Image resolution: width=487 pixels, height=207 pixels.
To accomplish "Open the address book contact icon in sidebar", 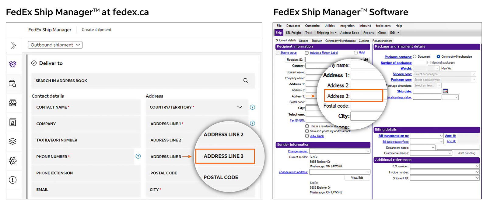I will coord(12,122).
